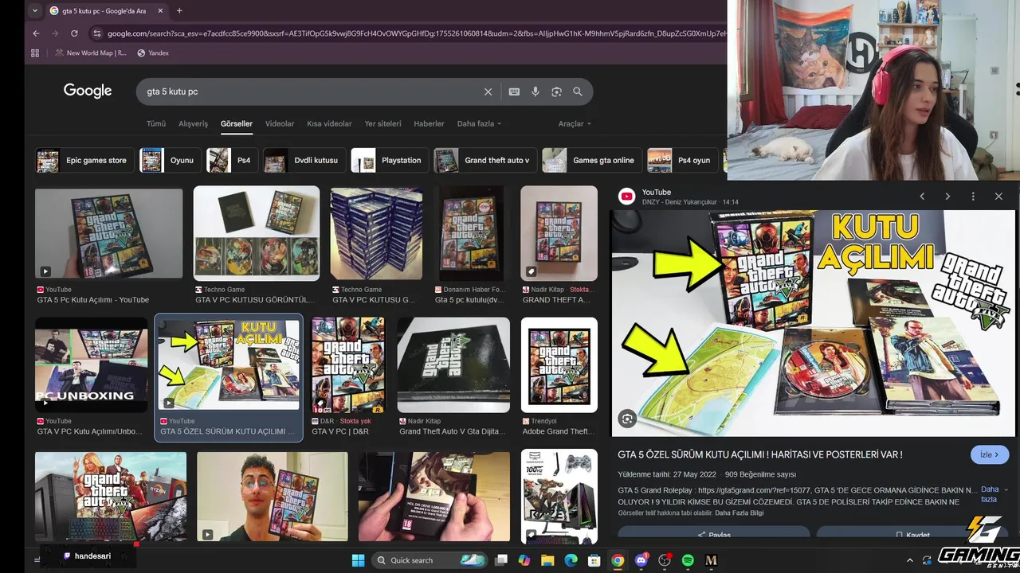Select Oyunu filter chip

170,160
